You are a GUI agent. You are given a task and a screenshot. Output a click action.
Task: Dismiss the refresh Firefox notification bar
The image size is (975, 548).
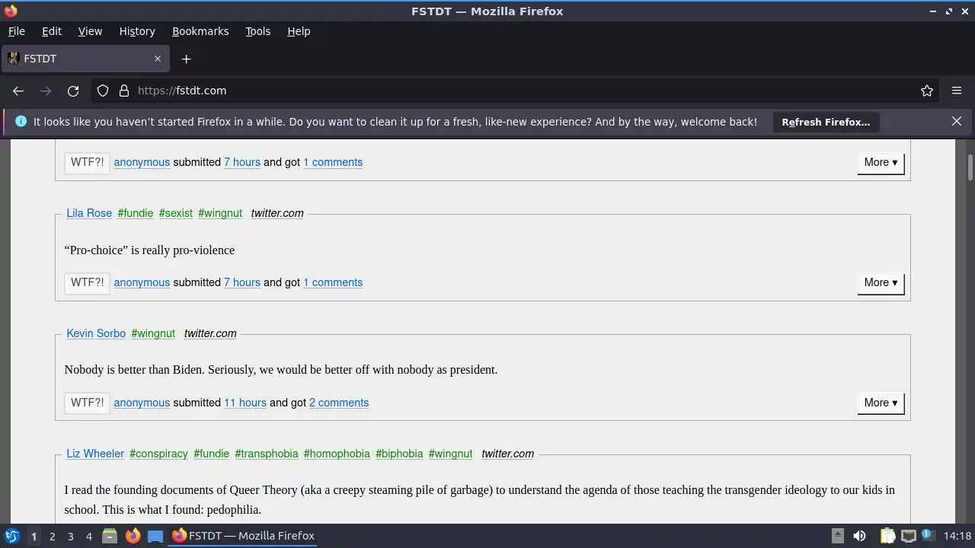(x=957, y=122)
